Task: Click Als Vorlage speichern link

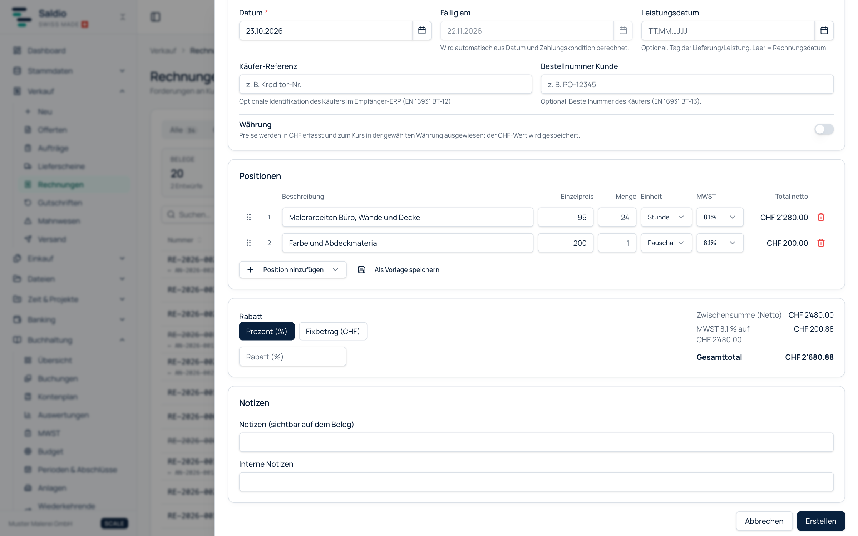Action: (407, 270)
